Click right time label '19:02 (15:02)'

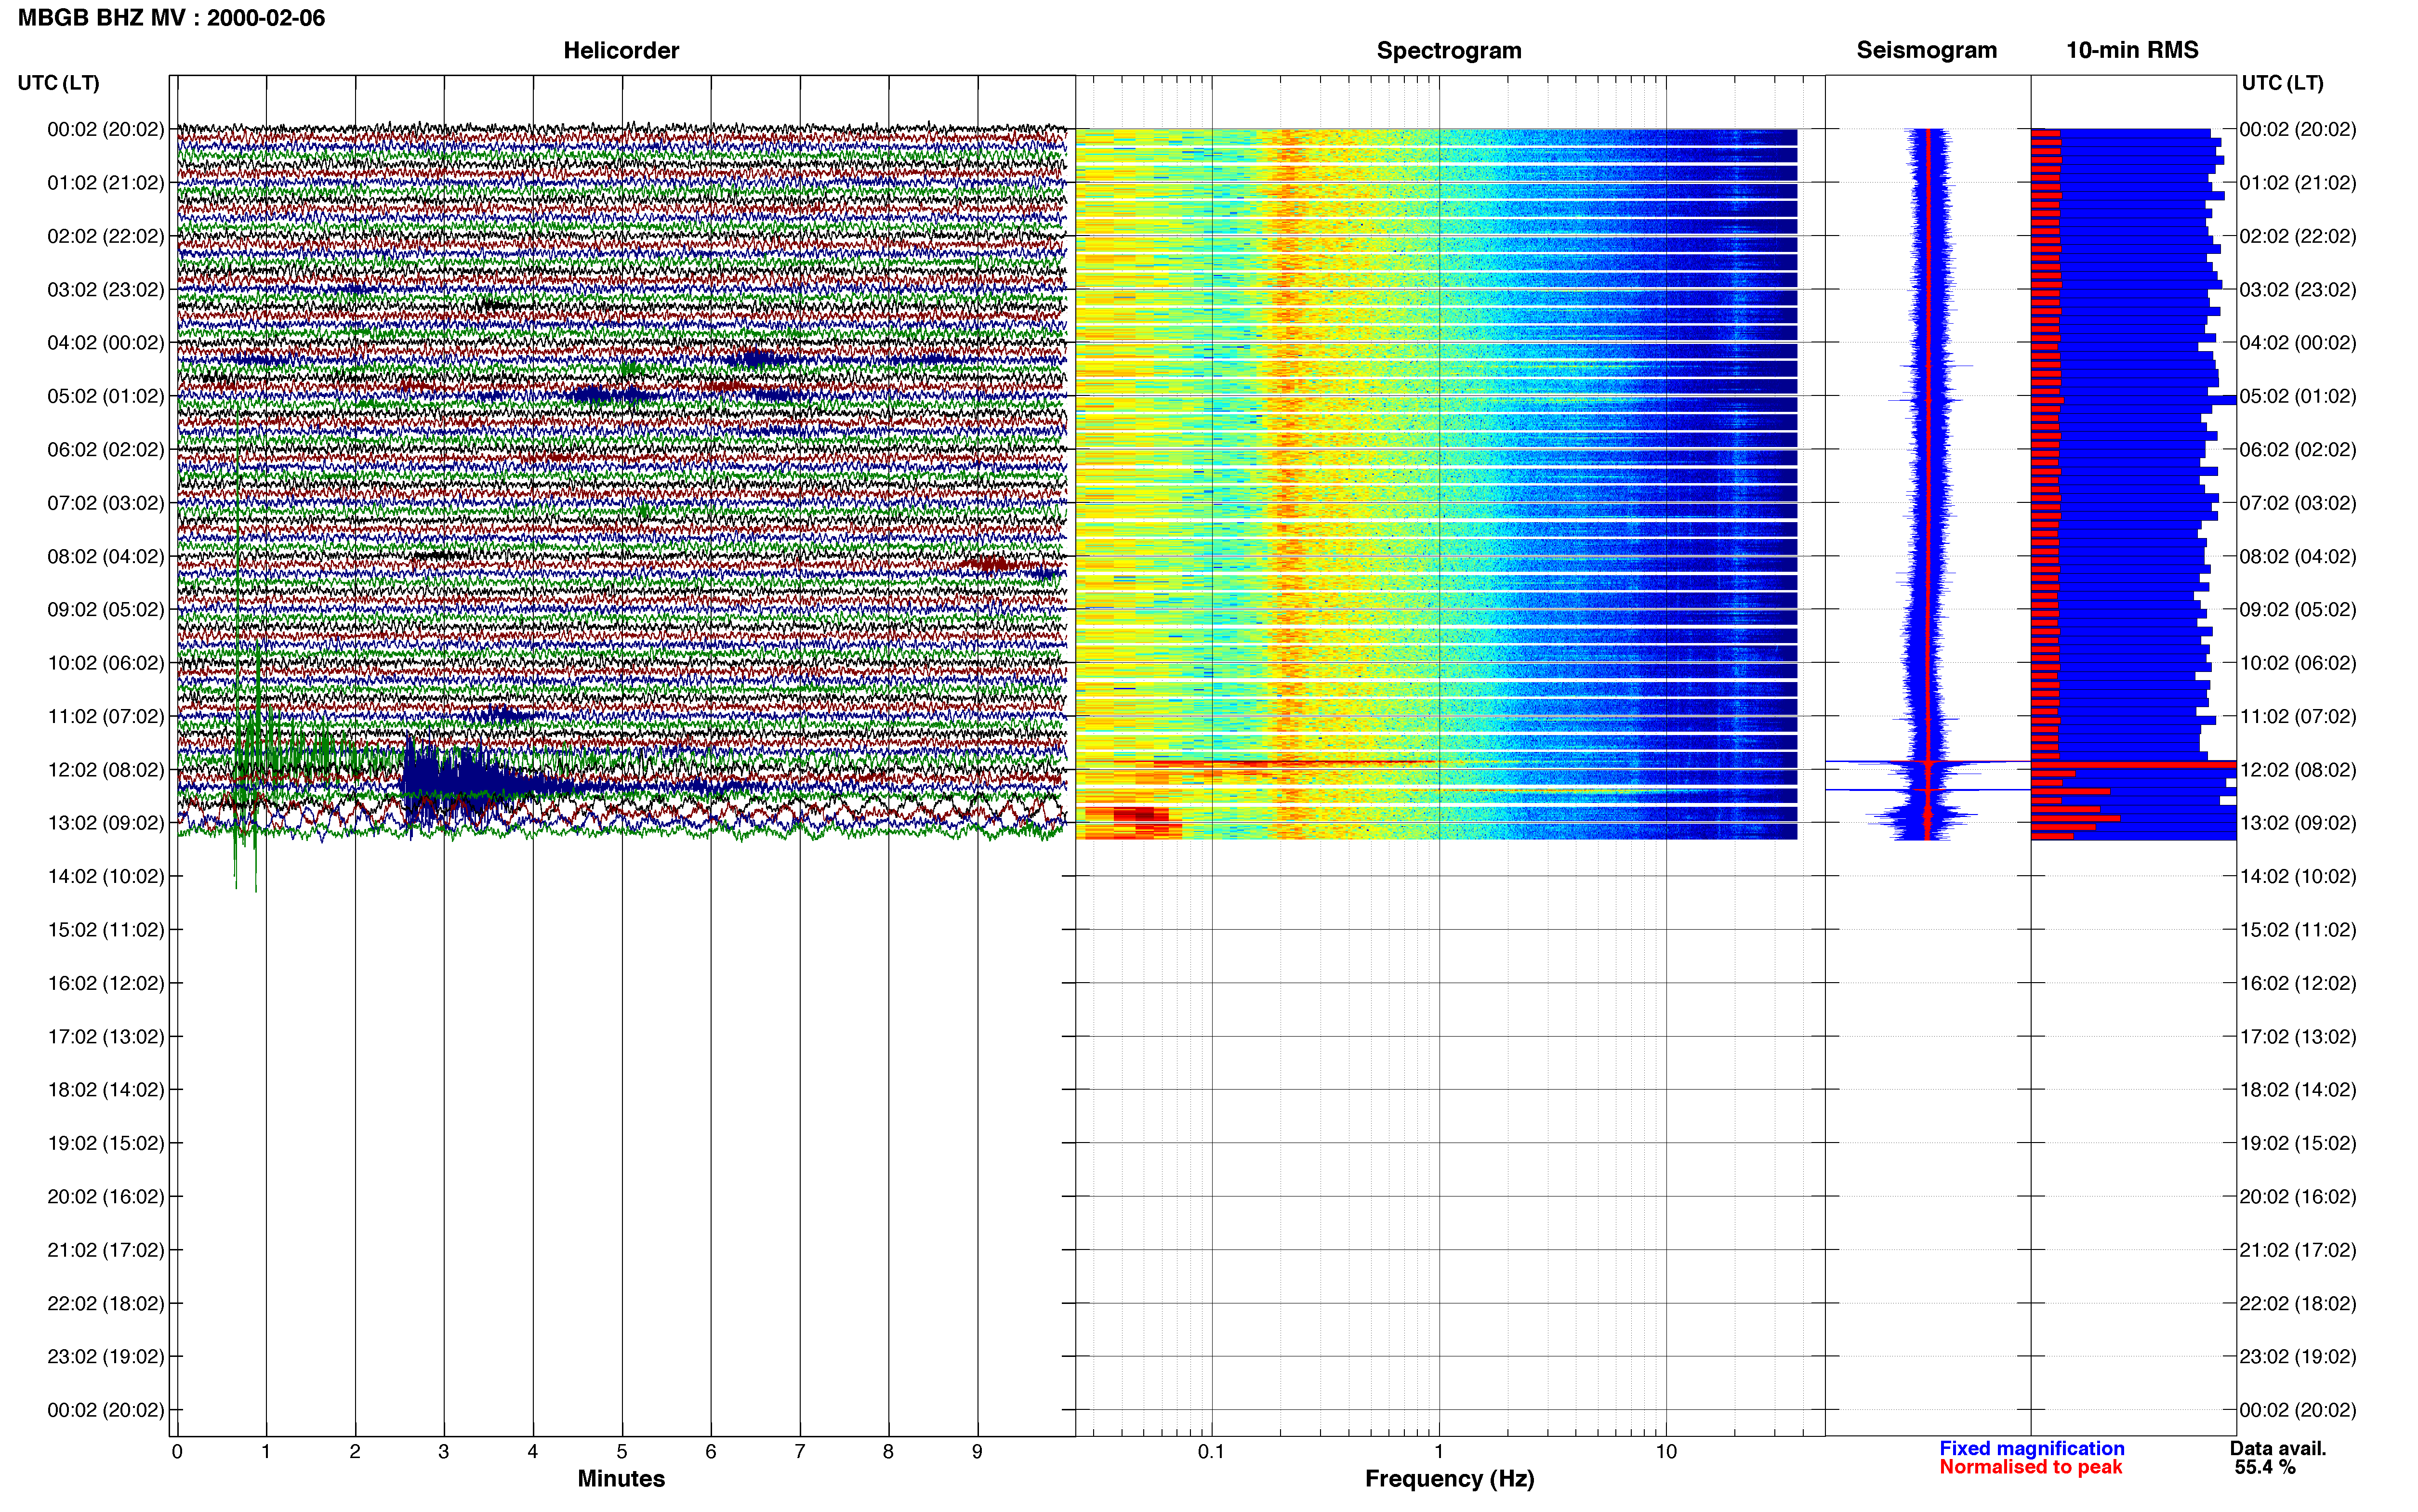click(2297, 1143)
